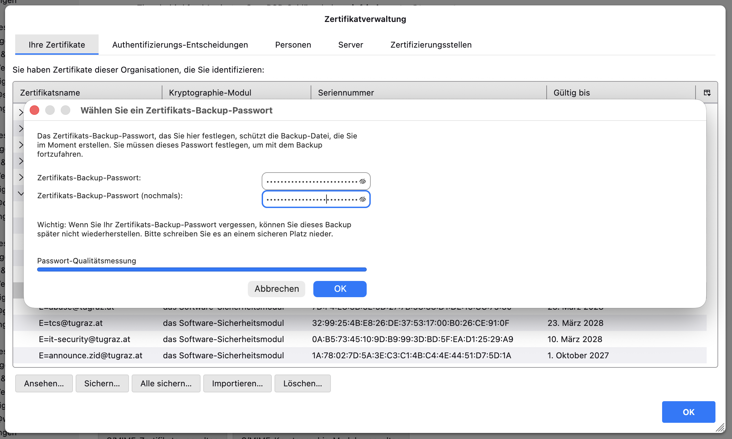Confirm the backup password with OK
This screenshot has width=732, height=439.
point(340,289)
